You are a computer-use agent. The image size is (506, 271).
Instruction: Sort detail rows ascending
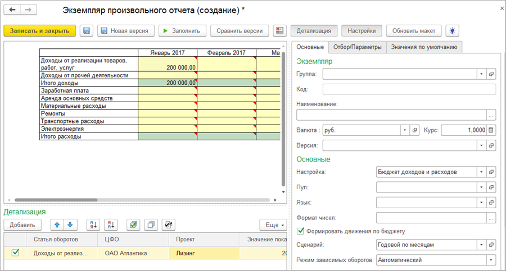[93, 225]
